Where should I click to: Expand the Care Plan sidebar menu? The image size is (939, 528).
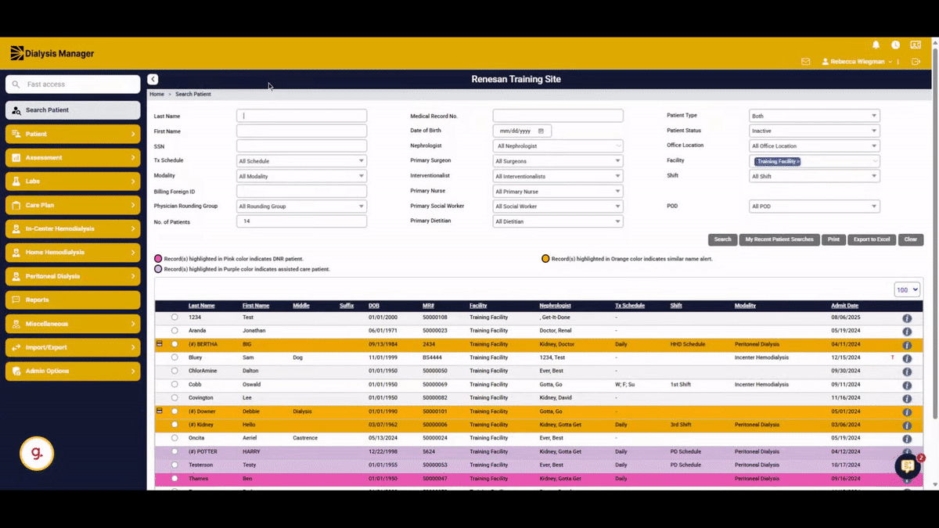pos(73,205)
